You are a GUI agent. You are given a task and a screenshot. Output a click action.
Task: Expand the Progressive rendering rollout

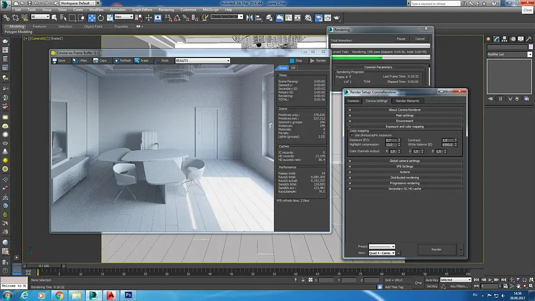(x=404, y=183)
